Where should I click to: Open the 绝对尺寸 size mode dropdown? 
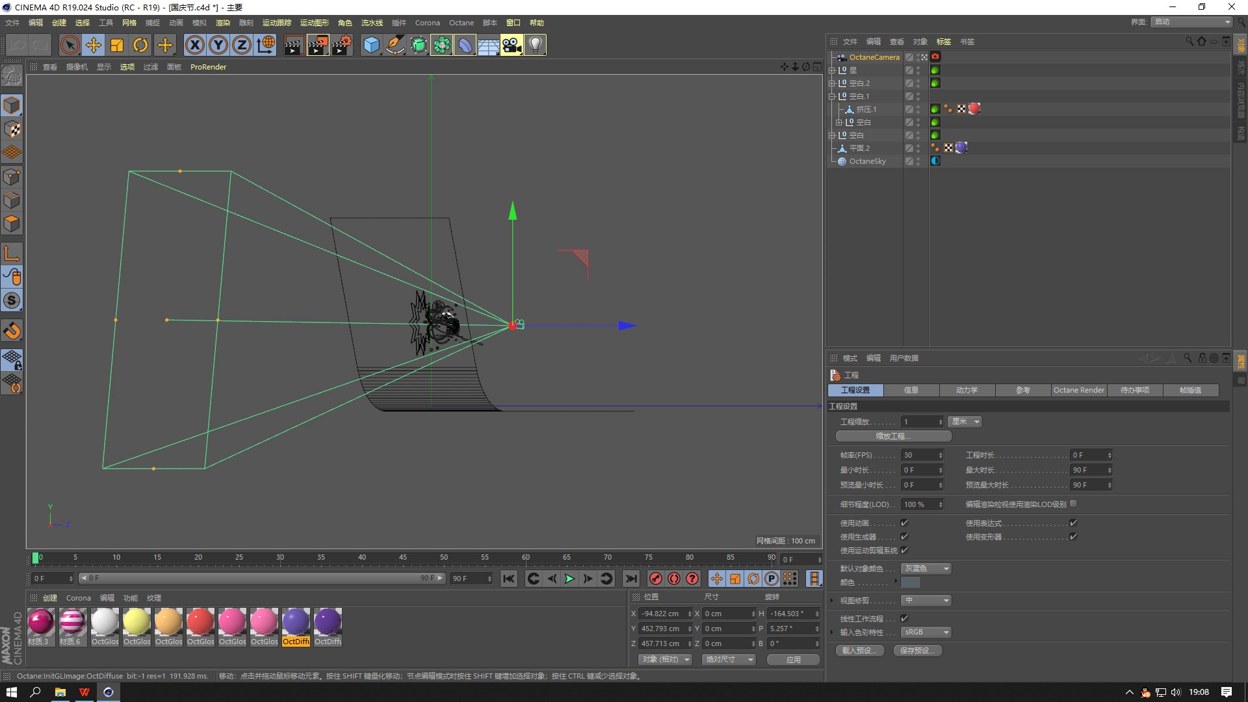click(729, 660)
